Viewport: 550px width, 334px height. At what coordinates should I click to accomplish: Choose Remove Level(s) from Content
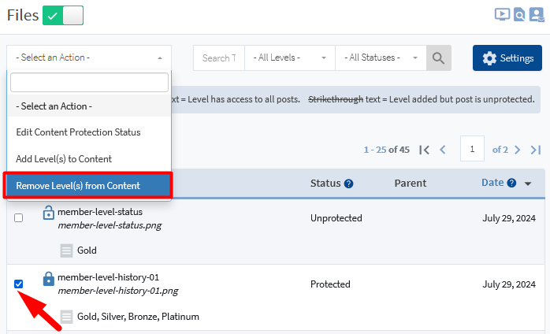point(88,186)
